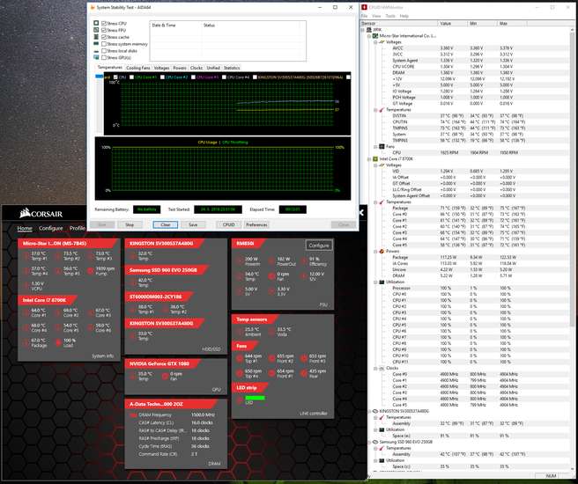Click the Stress CPU chip icon in AIDA64
Viewport: 578px width, 484px height.
pos(96,23)
